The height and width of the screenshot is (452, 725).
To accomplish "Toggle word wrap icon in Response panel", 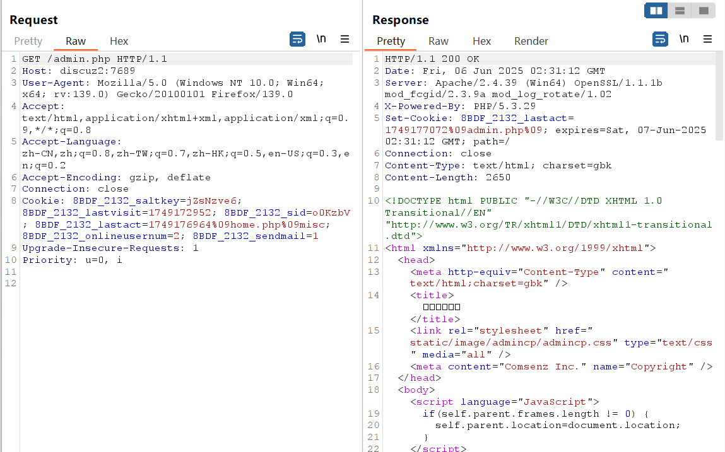I will click(660, 39).
